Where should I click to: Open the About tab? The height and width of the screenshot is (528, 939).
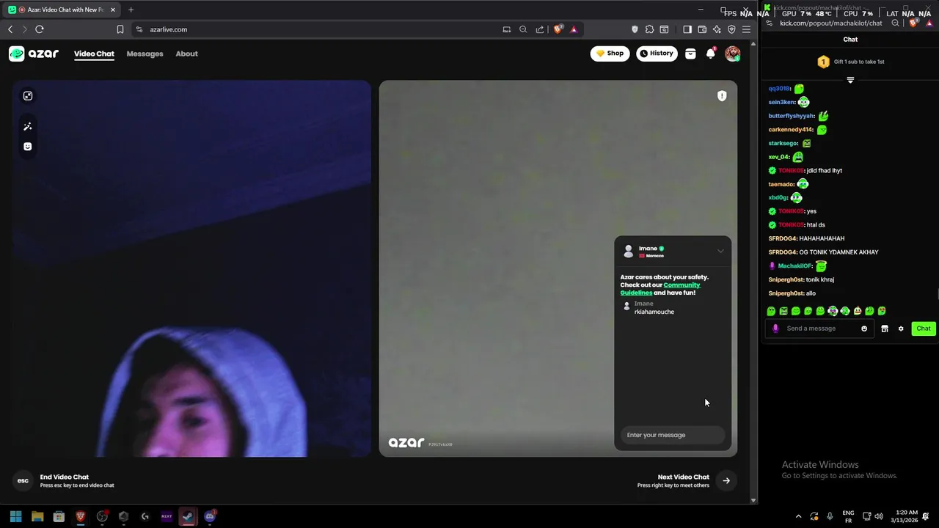[186, 54]
